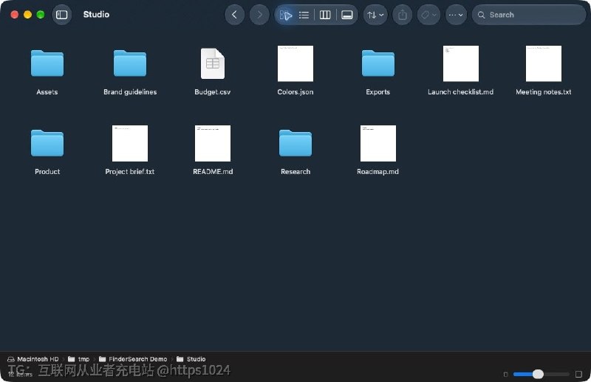Click the Project brief.txt file name

click(x=130, y=172)
